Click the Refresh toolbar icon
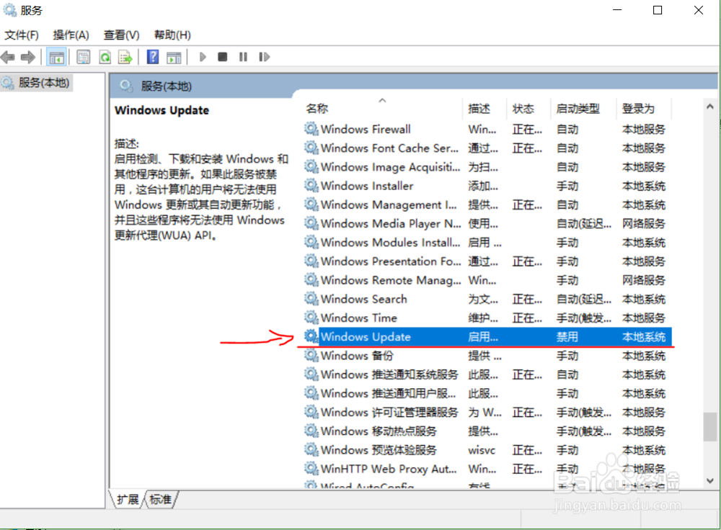This screenshot has height=530, width=721. [x=105, y=57]
